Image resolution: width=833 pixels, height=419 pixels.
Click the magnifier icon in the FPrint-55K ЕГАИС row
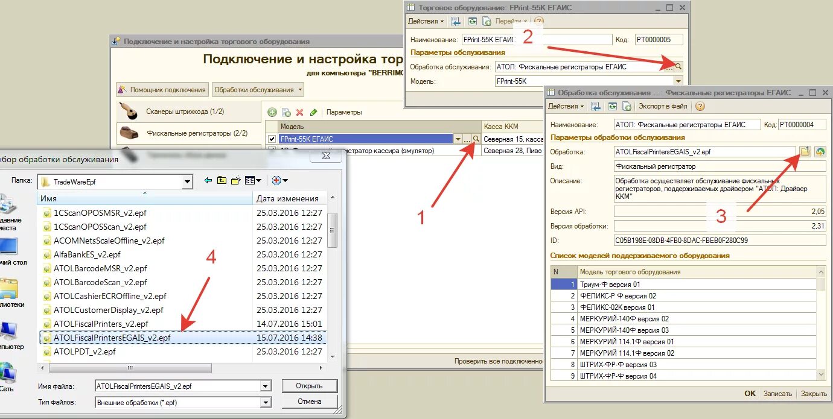coord(476,139)
